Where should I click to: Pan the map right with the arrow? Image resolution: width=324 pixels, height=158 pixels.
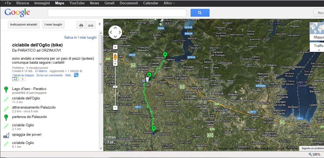pos(120,32)
